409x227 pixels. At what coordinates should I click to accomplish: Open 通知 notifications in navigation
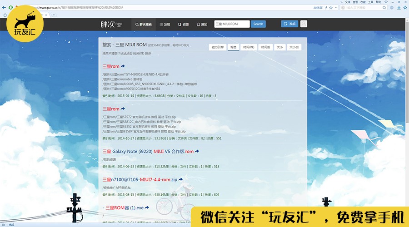tap(202, 24)
